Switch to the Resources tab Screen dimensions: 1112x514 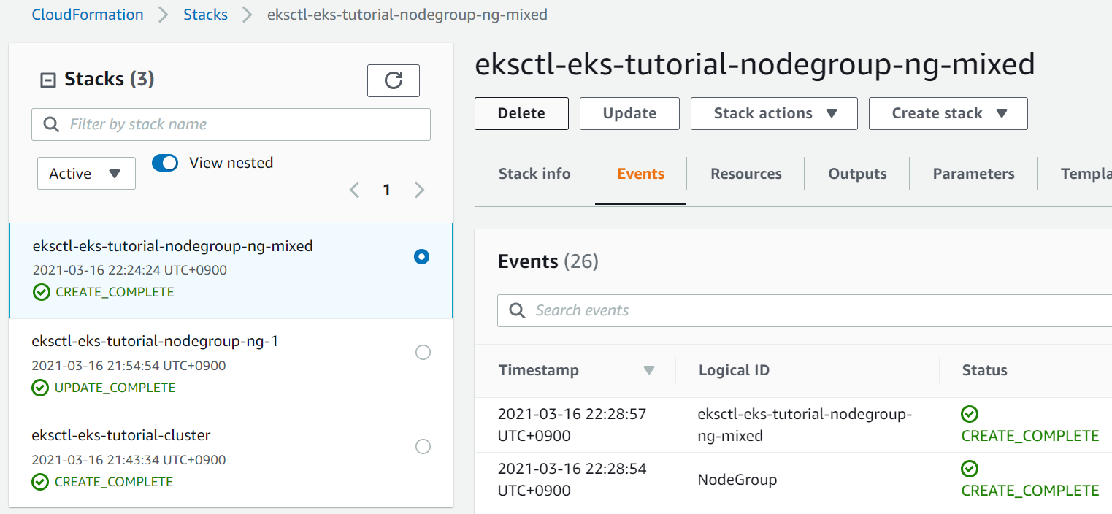745,174
